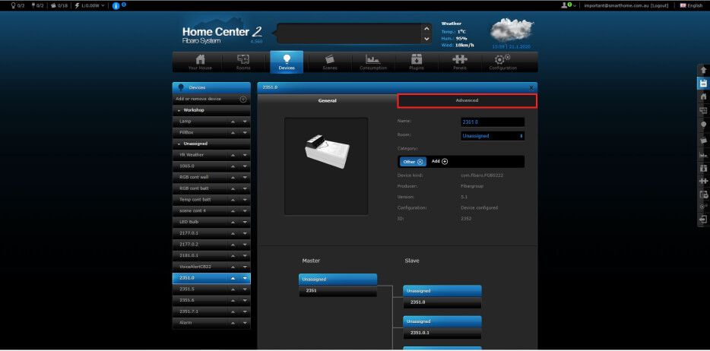Click the plugins box icon in side toolbar

[703, 168]
